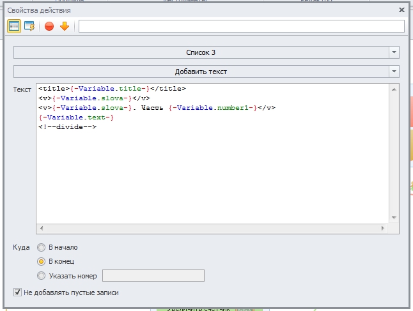Select the "В конец" radio option
Viewport: 413px width, 311px height.
(41, 262)
